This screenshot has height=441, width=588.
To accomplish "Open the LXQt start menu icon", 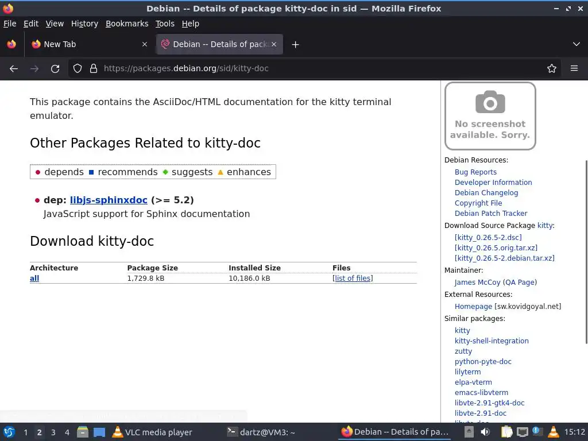I will point(9,432).
